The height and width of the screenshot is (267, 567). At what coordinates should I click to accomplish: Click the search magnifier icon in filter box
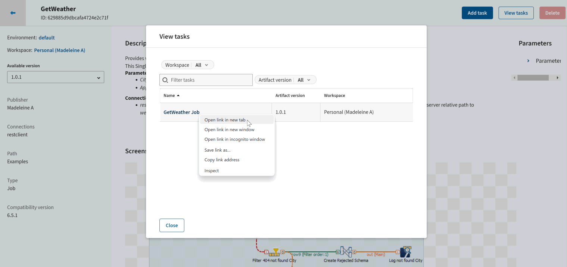pyautogui.click(x=165, y=80)
